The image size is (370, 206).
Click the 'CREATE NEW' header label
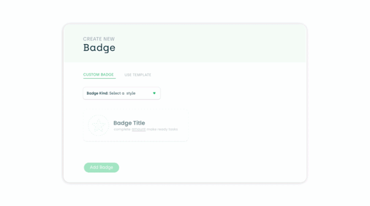click(99, 39)
